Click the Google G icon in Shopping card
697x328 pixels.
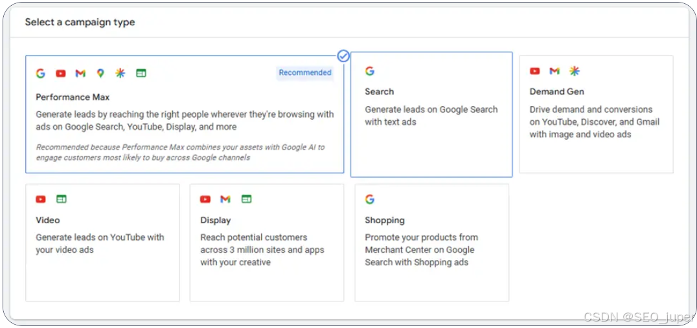point(370,199)
